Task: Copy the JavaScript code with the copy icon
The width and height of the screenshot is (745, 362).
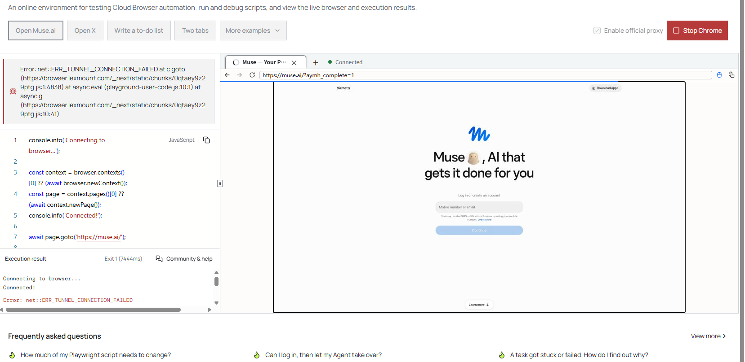Action: point(206,140)
